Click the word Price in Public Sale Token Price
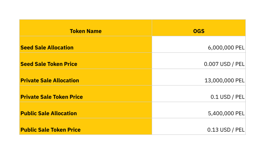The height and width of the screenshot is (151, 266). pyautogui.click(x=74, y=130)
